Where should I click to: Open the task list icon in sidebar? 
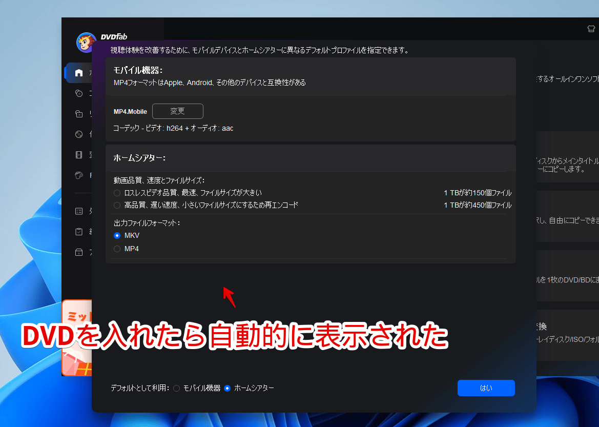coord(79,211)
